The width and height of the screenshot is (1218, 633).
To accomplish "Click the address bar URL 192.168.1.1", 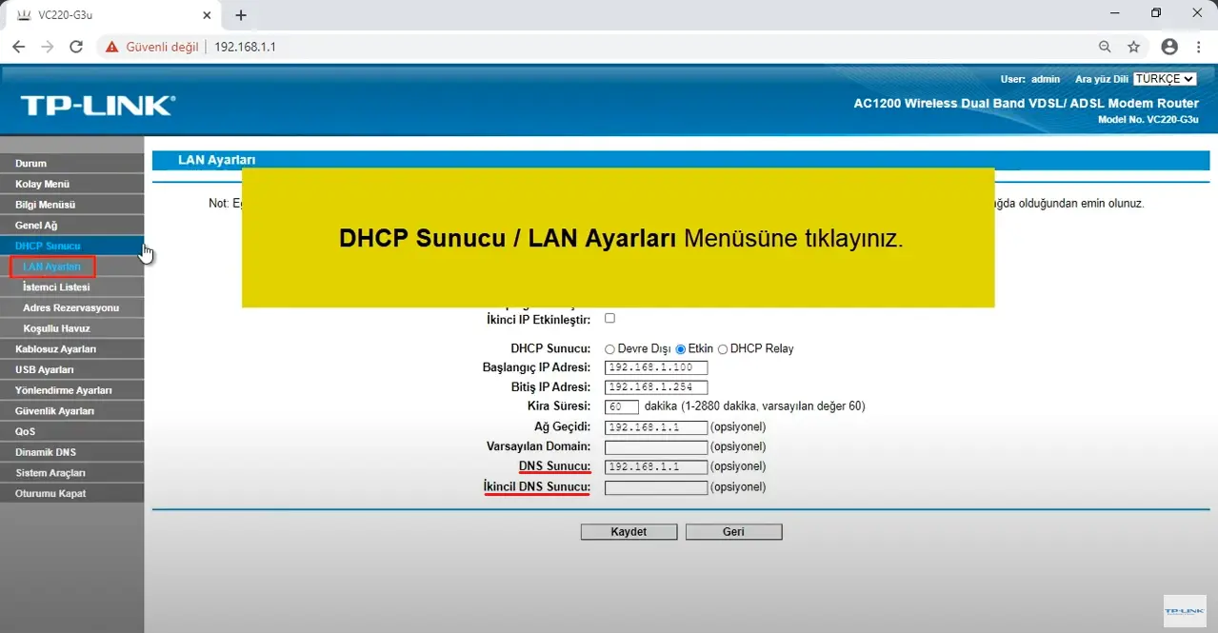I will tap(245, 47).
